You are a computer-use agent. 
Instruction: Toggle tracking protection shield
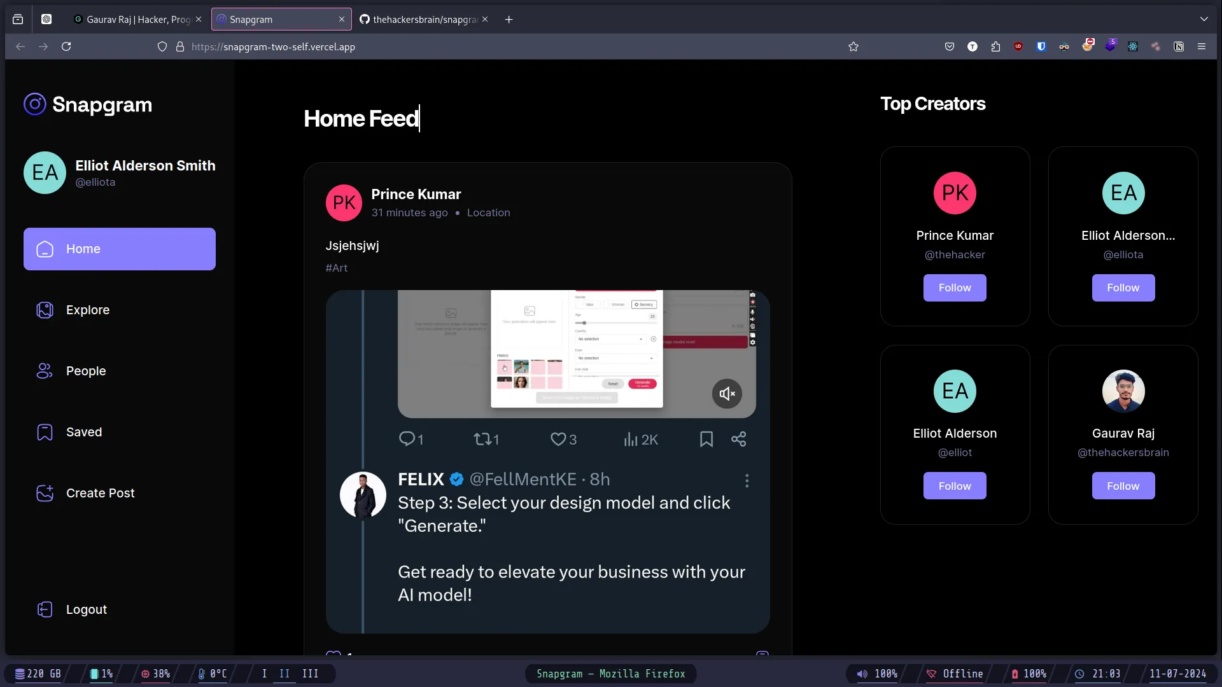click(162, 46)
